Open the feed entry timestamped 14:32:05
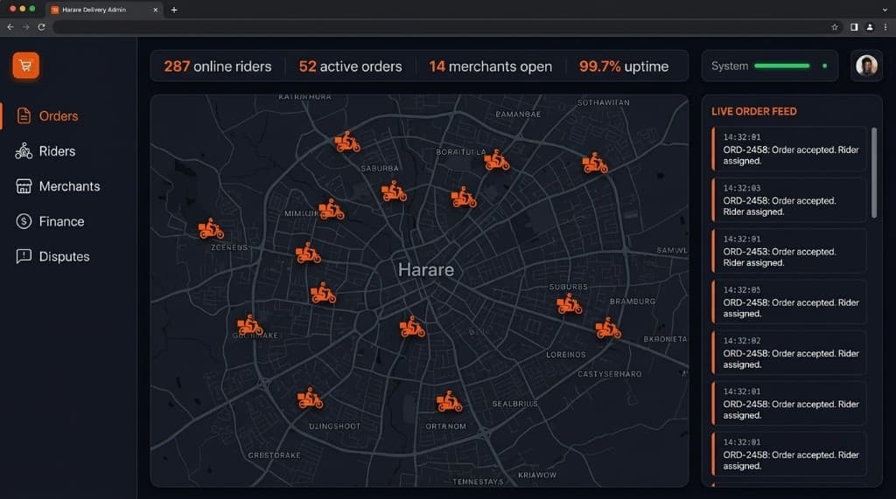The width and height of the screenshot is (896, 499). (788, 301)
